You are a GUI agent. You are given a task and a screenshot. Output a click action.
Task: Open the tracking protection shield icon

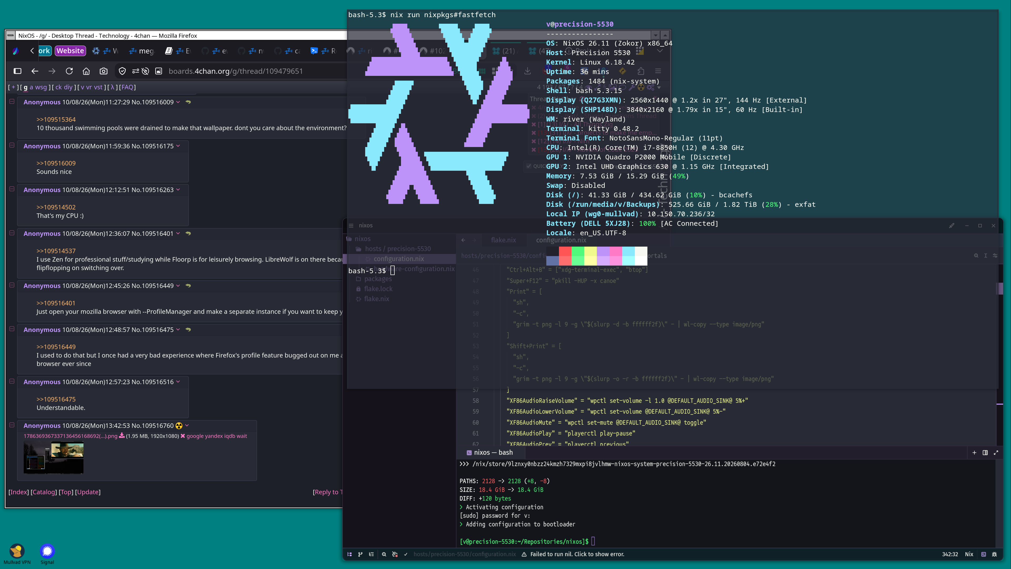tap(122, 71)
